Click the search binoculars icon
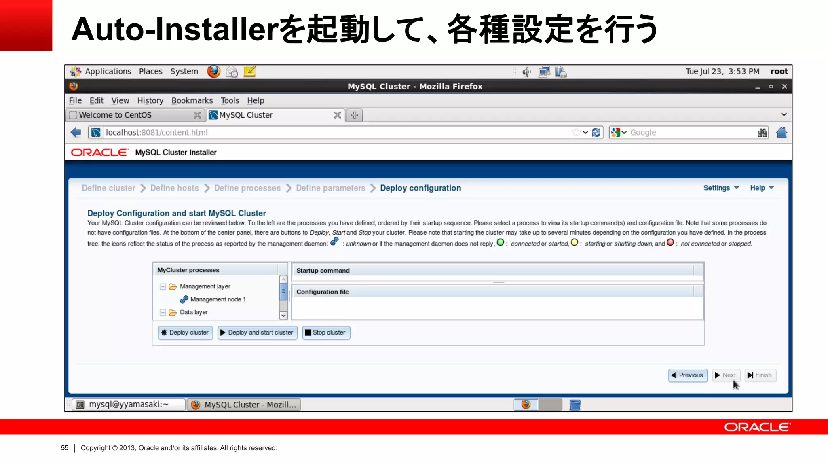828x466 pixels. [x=763, y=132]
